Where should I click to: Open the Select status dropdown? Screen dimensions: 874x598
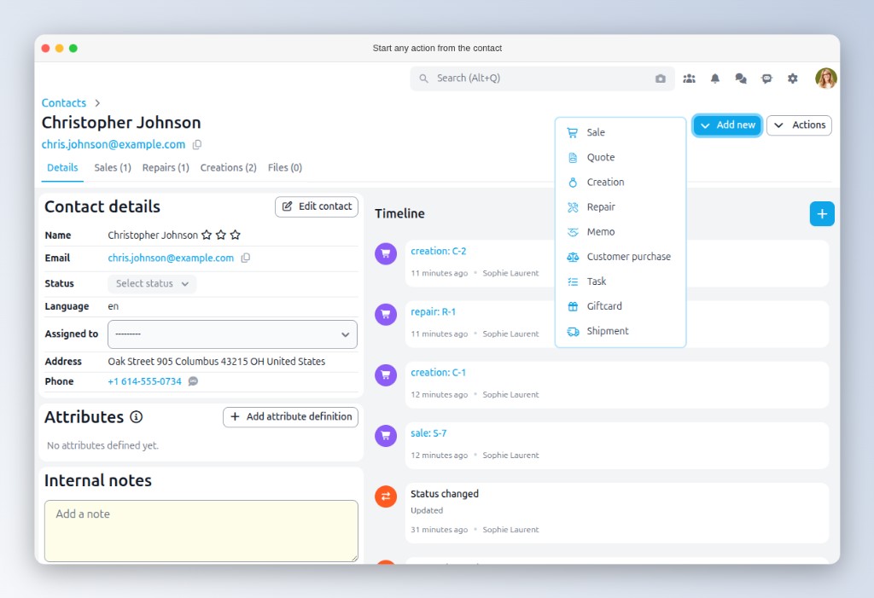coord(152,284)
